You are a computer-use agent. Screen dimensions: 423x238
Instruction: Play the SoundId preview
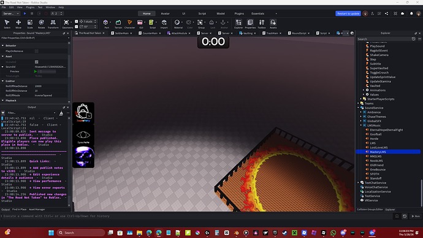click(36, 72)
